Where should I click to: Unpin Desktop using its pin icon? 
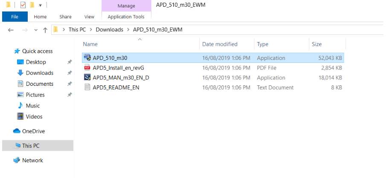70,62
